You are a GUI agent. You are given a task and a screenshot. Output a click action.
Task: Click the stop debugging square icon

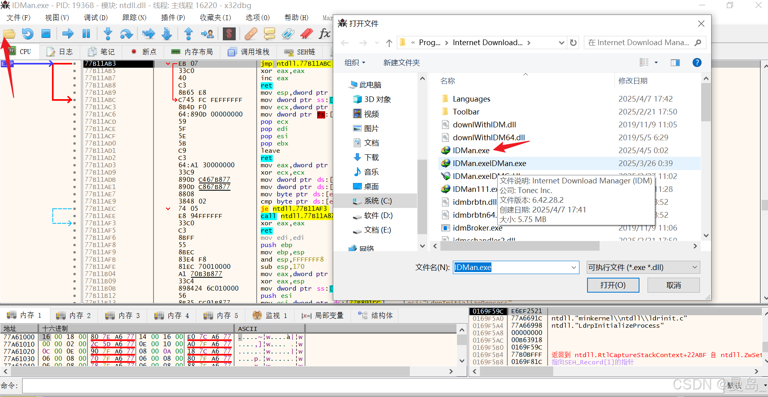point(46,33)
